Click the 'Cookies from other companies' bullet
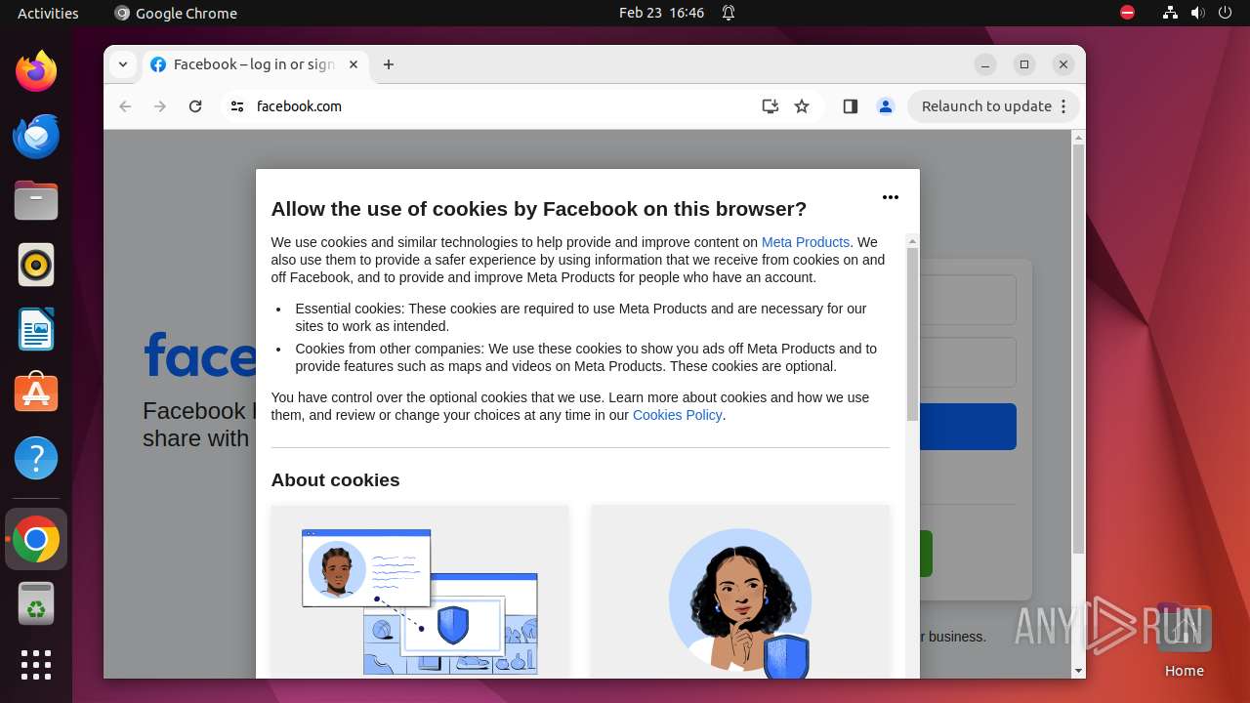1250x703 pixels. (586, 357)
